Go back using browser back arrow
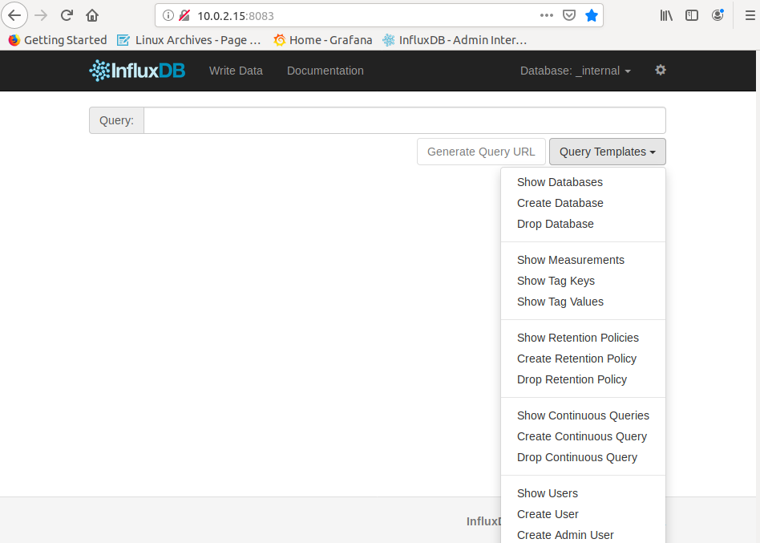 pos(14,15)
